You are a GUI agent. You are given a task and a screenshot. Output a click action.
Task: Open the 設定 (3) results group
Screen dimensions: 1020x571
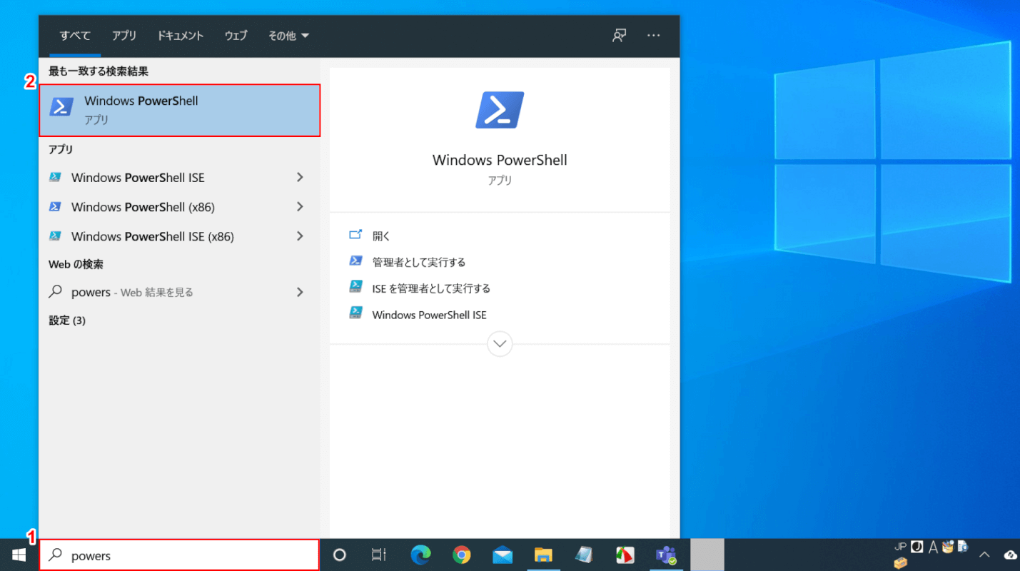[x=67, y=320]
